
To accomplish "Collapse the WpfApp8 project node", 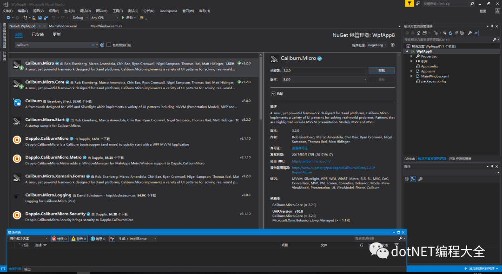I will click(407, 52).
